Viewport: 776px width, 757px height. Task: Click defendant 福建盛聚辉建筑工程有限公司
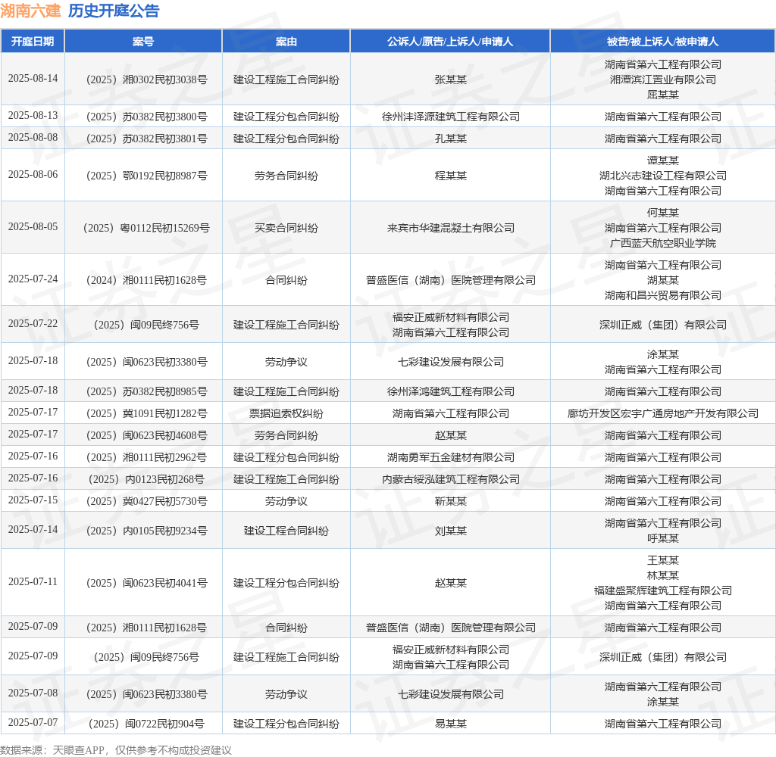pyautogui.click(x=662, y=590)
